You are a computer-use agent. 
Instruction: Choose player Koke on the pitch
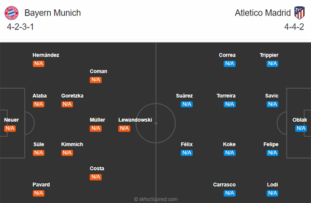coord(229,144)
